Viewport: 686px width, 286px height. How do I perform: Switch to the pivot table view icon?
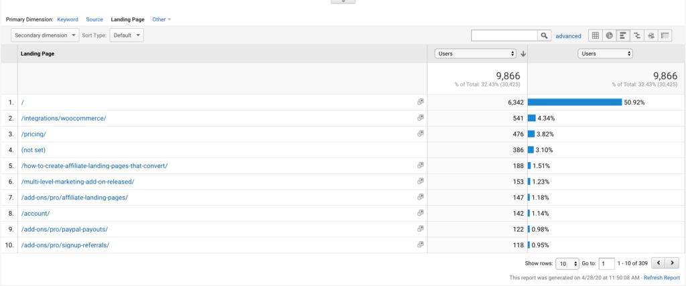[665, 35]
